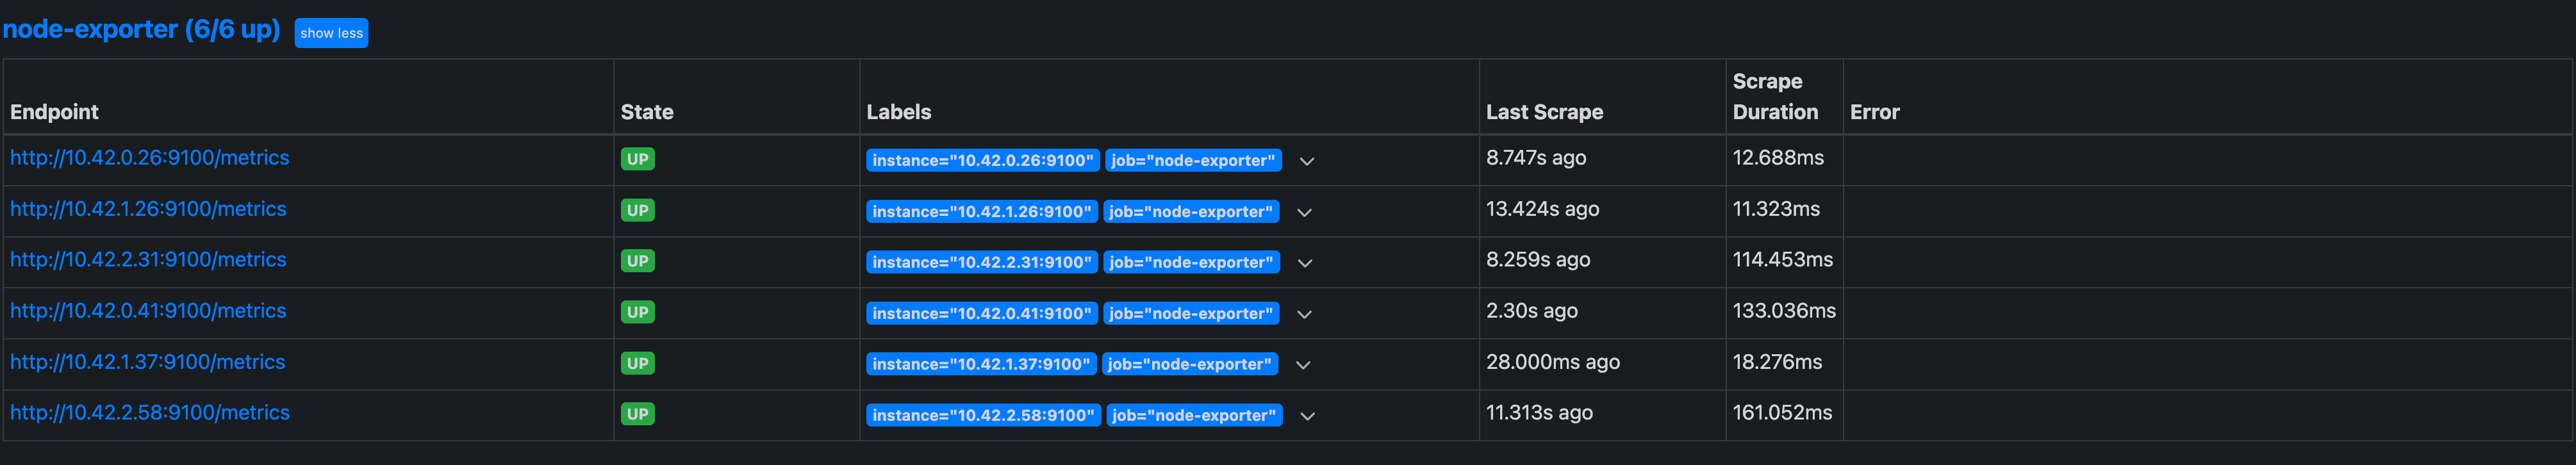Go to http://10.42.2.58:9100/metrics endpoint
2576x465 pixels.
(x=149, y=413)
